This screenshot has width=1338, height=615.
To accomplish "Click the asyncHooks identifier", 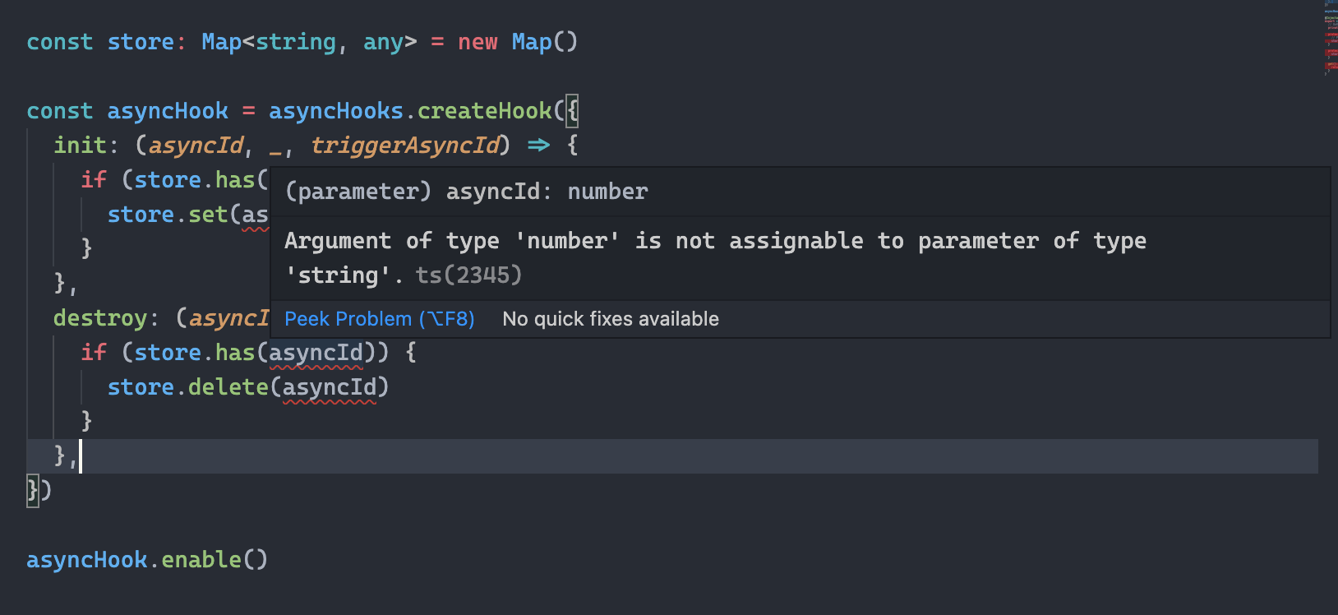I will 336,111.
